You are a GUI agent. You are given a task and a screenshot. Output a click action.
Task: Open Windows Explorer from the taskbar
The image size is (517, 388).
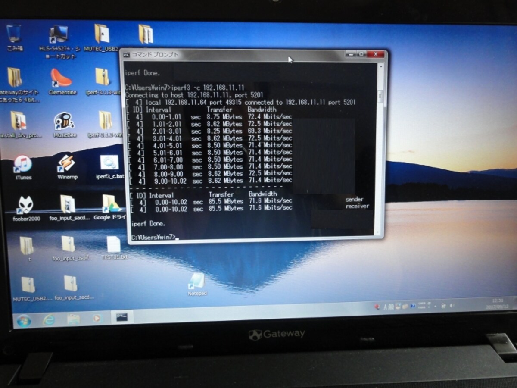(74, 319)
